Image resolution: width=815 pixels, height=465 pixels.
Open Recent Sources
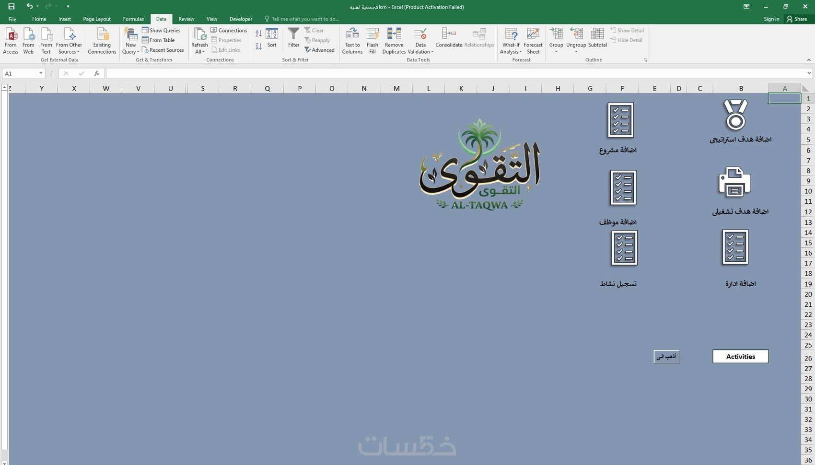[163, 50]
